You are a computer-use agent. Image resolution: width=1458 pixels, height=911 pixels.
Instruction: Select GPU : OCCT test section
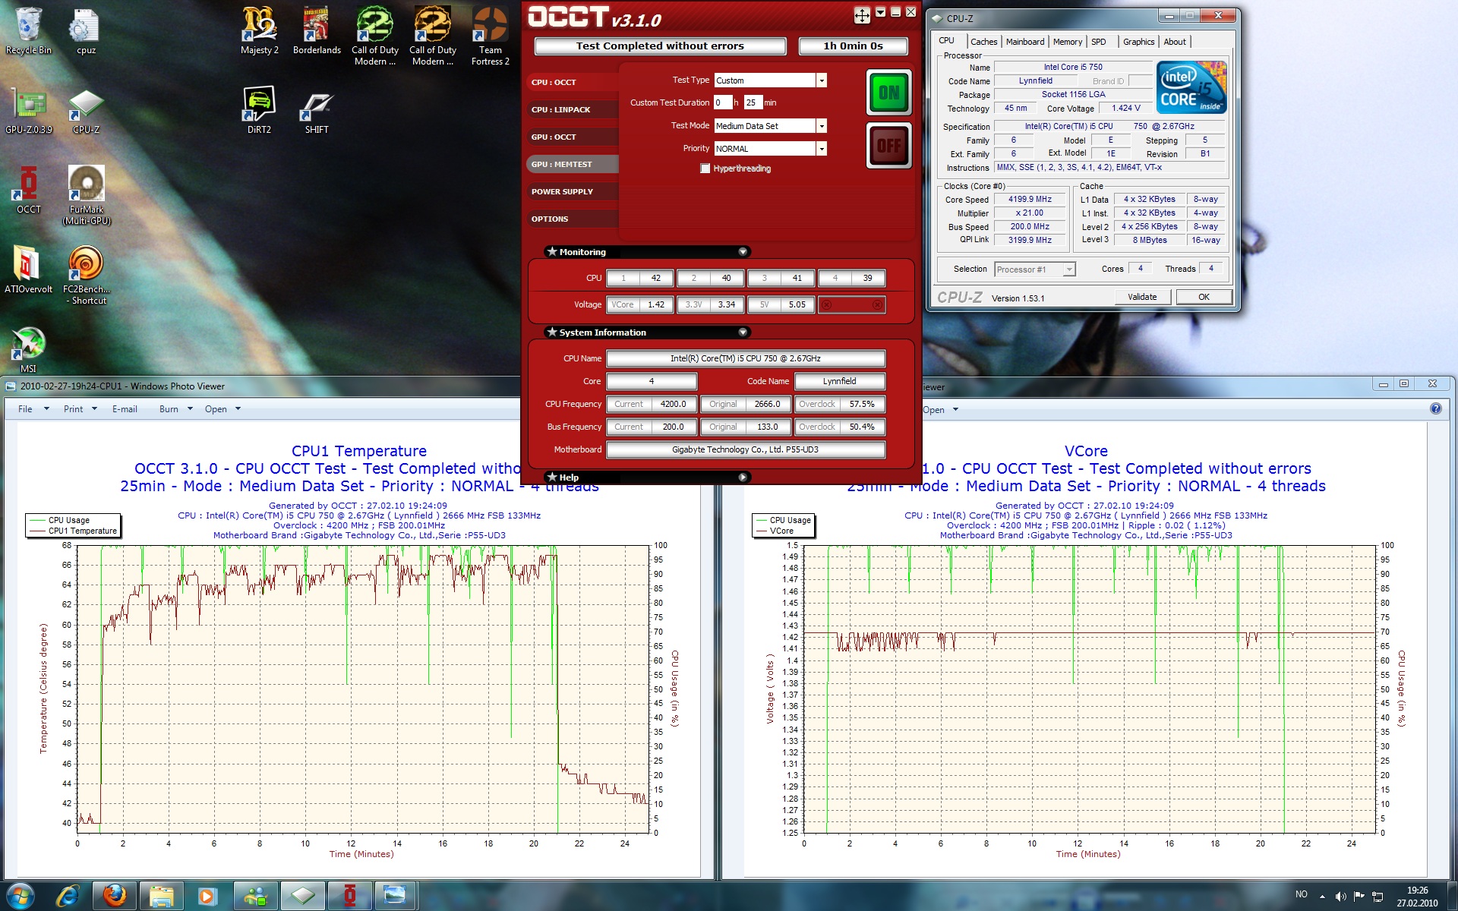(573, 137)
